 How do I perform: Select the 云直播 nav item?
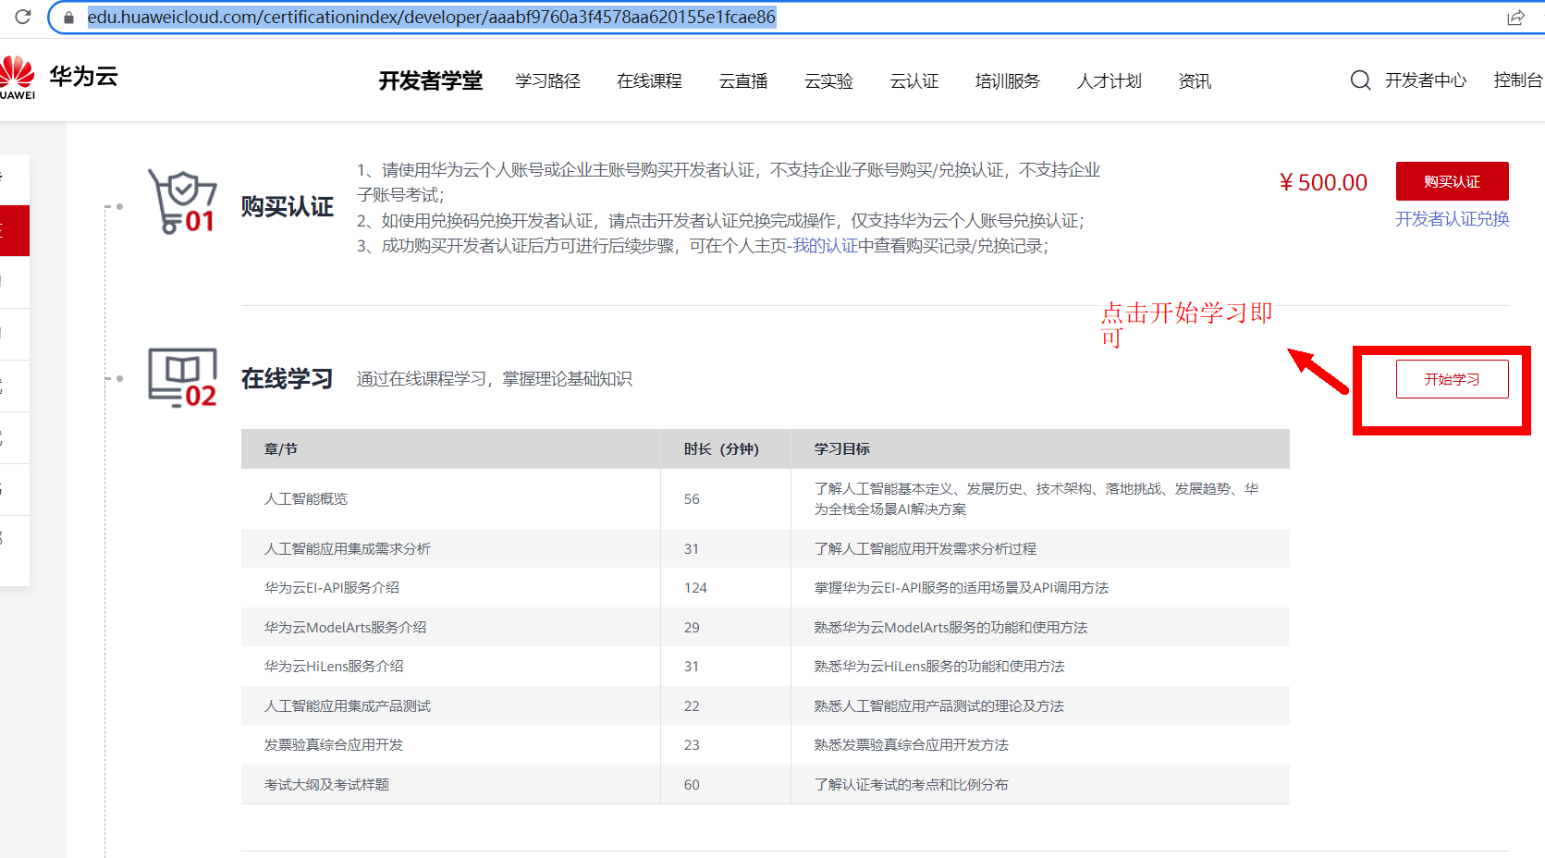pos(743,81)
